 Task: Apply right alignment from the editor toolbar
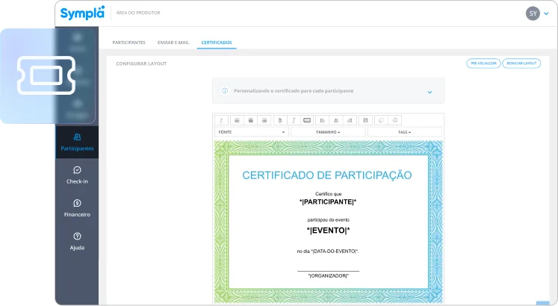(264, 120)
